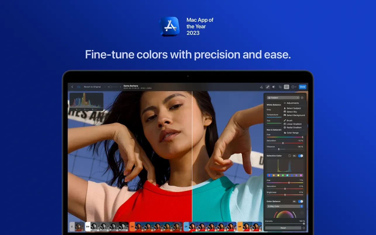Viewport: 376px width, 235px height.
Task: Turn off the Color Balance toggle
Action: tap(300, 201)
